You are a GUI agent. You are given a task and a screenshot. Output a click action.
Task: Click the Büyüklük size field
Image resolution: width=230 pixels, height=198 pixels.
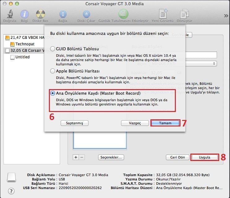tap(162, 72)
